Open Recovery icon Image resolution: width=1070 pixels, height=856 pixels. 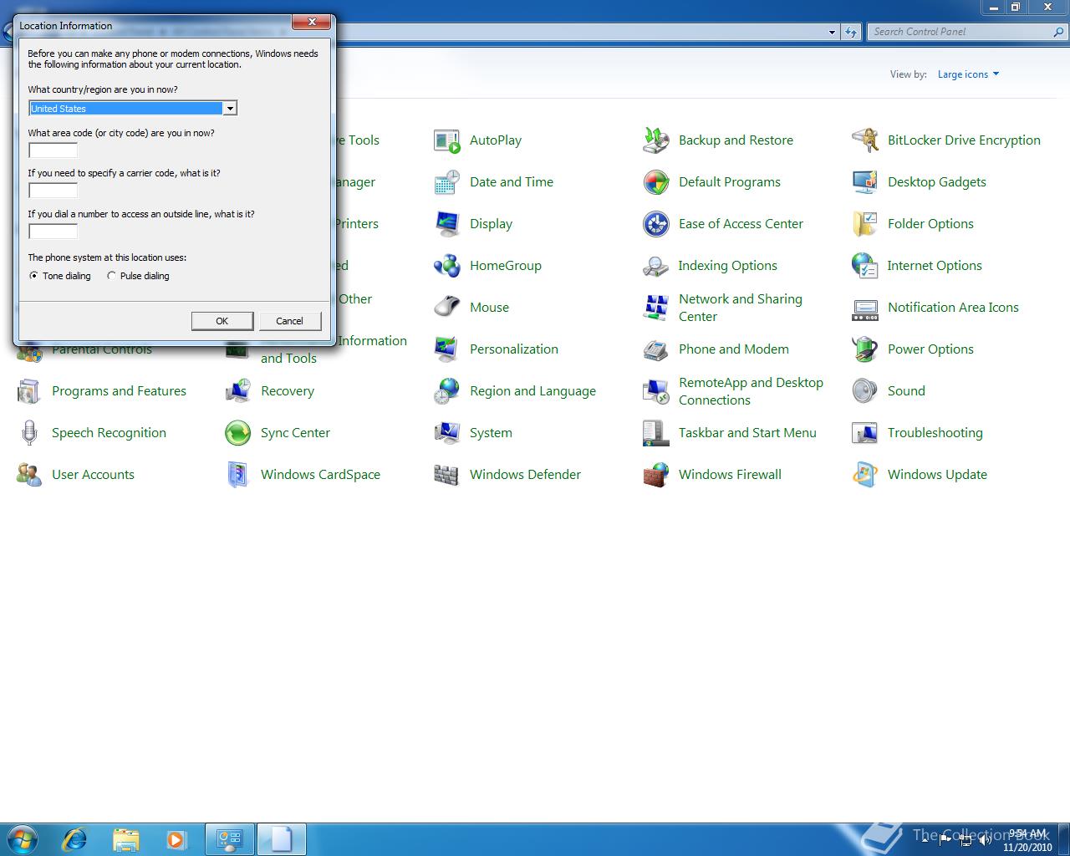click(238, 391)
